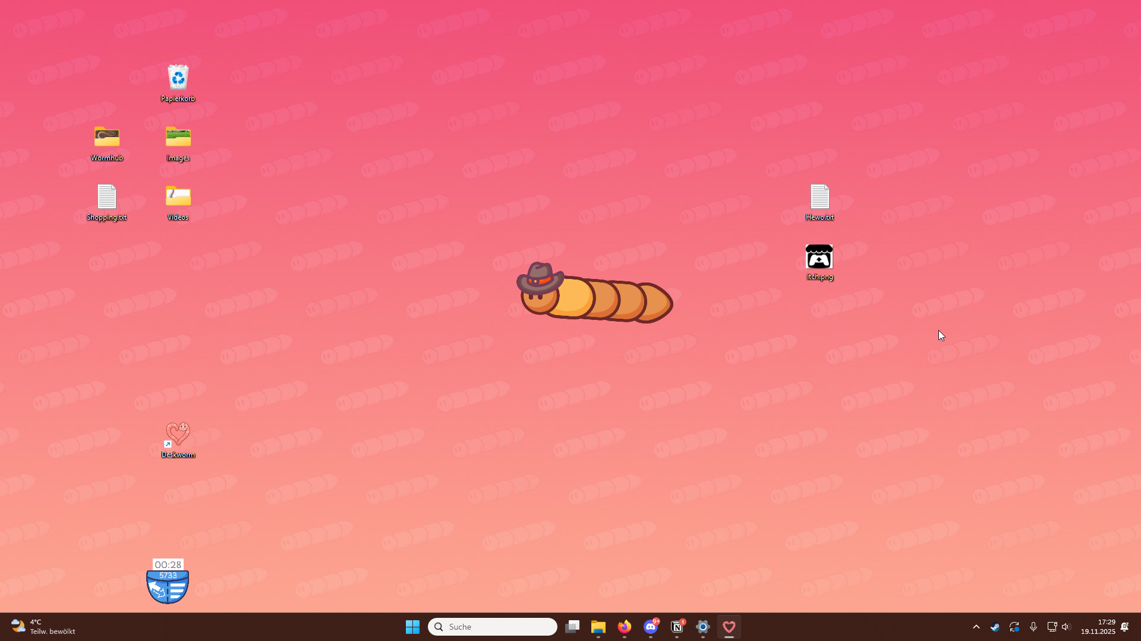Toggle do-not-disturb notification bell

(1124, 627)
